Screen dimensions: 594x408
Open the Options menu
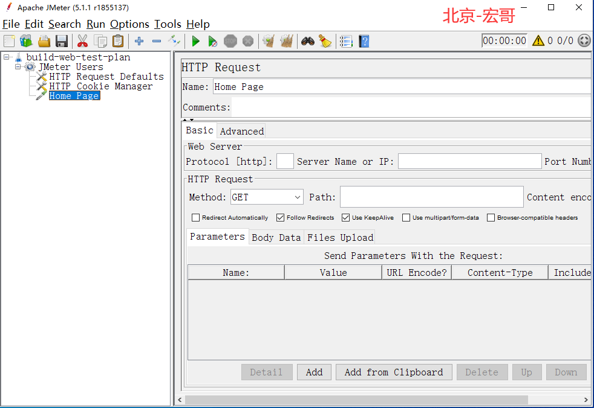click(x=129, y=24)
